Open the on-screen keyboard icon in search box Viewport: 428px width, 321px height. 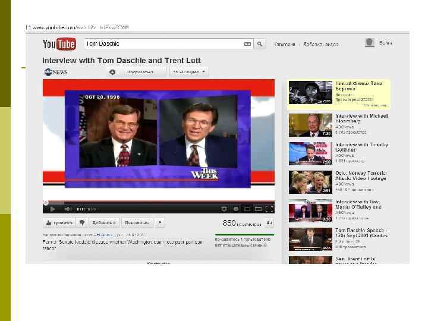coord(247,44)
